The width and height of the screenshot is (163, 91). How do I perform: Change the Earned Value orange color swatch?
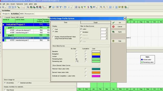(x=96, y=73)
